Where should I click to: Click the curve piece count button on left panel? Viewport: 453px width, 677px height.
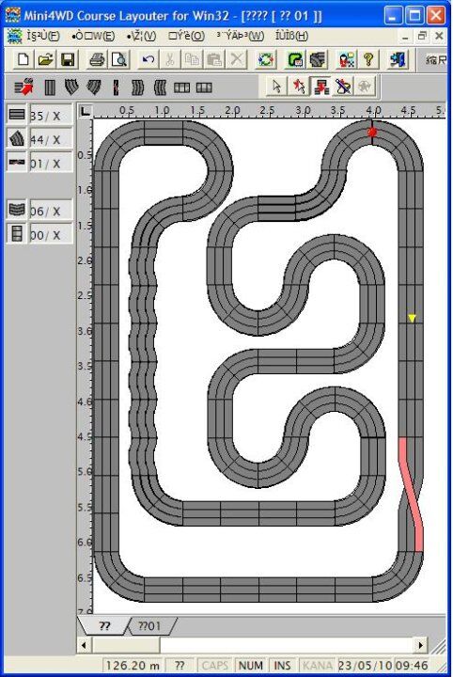tap(17, 138)
